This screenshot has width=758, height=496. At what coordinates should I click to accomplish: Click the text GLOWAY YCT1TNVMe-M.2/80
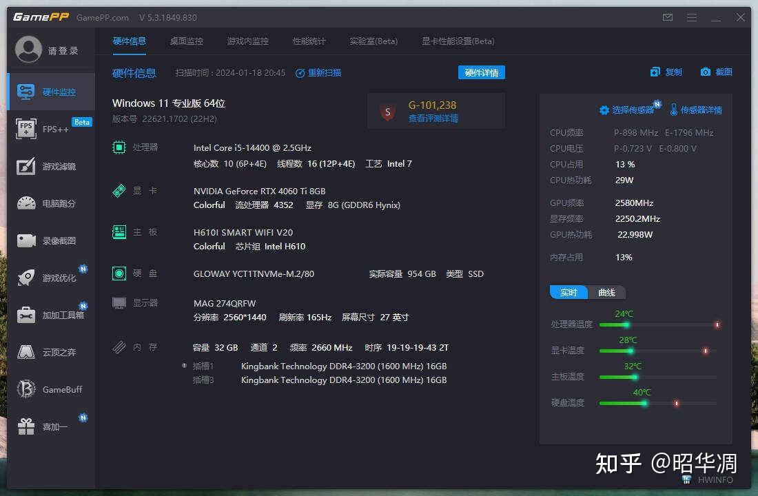tap(254, 273)
